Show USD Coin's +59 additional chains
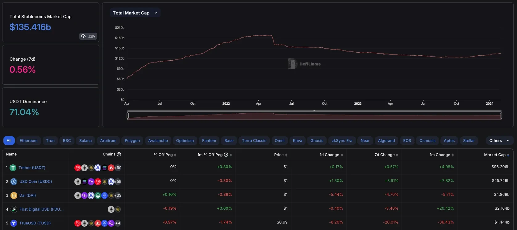Viewport: 517px width, 230px height. click(118, 182)
